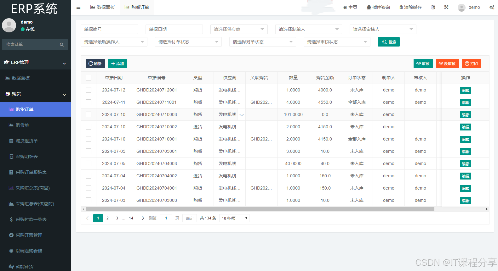Viewport: 498px width, 271px height.
Task: Click the horizontal scrollbar below the table
Action: click(x=260, y=209)
